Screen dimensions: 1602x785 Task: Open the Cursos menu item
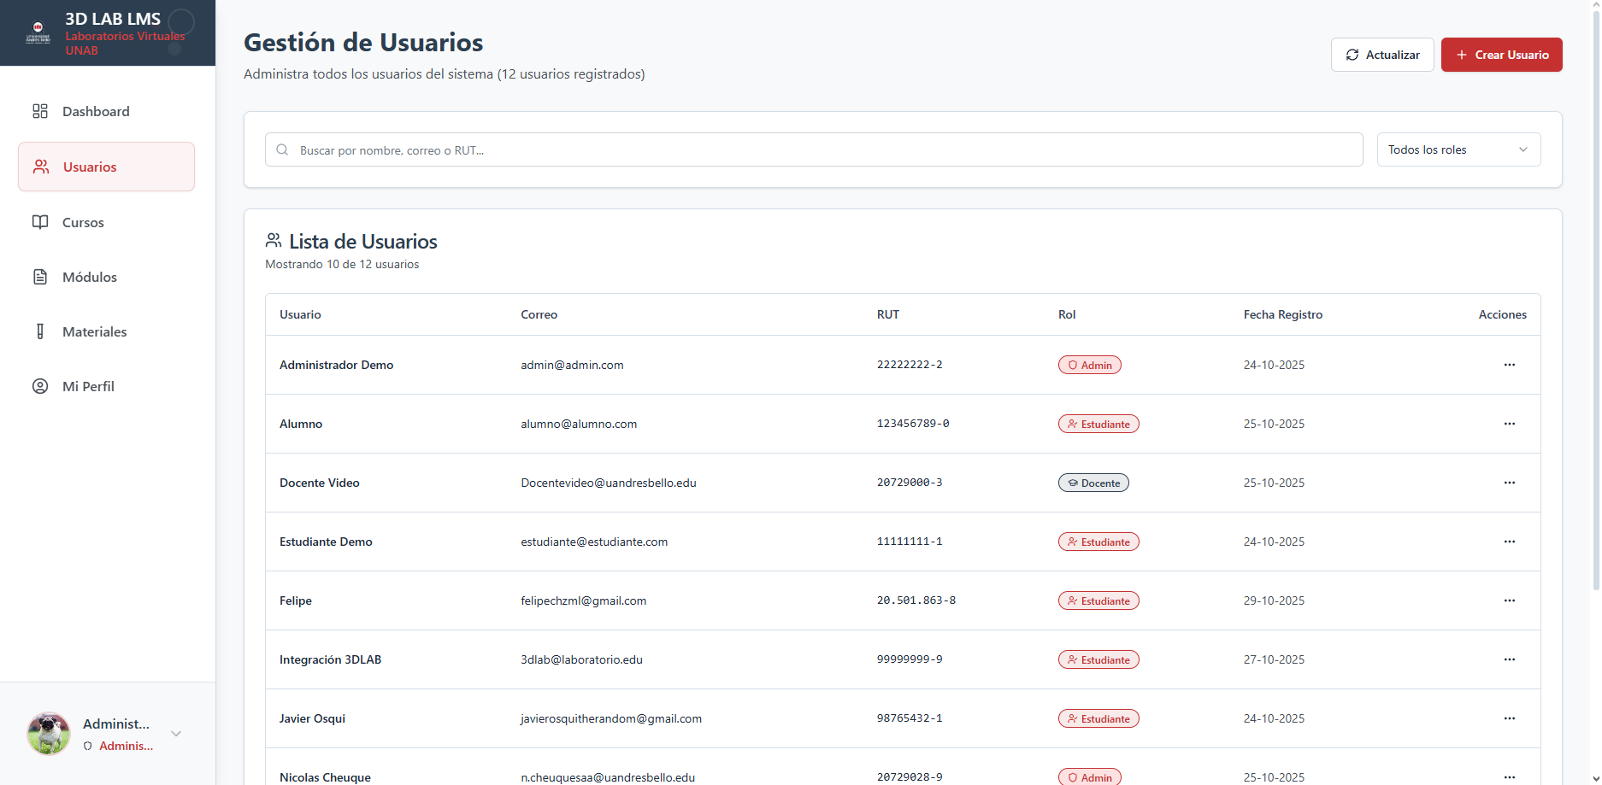pos(83,222)
